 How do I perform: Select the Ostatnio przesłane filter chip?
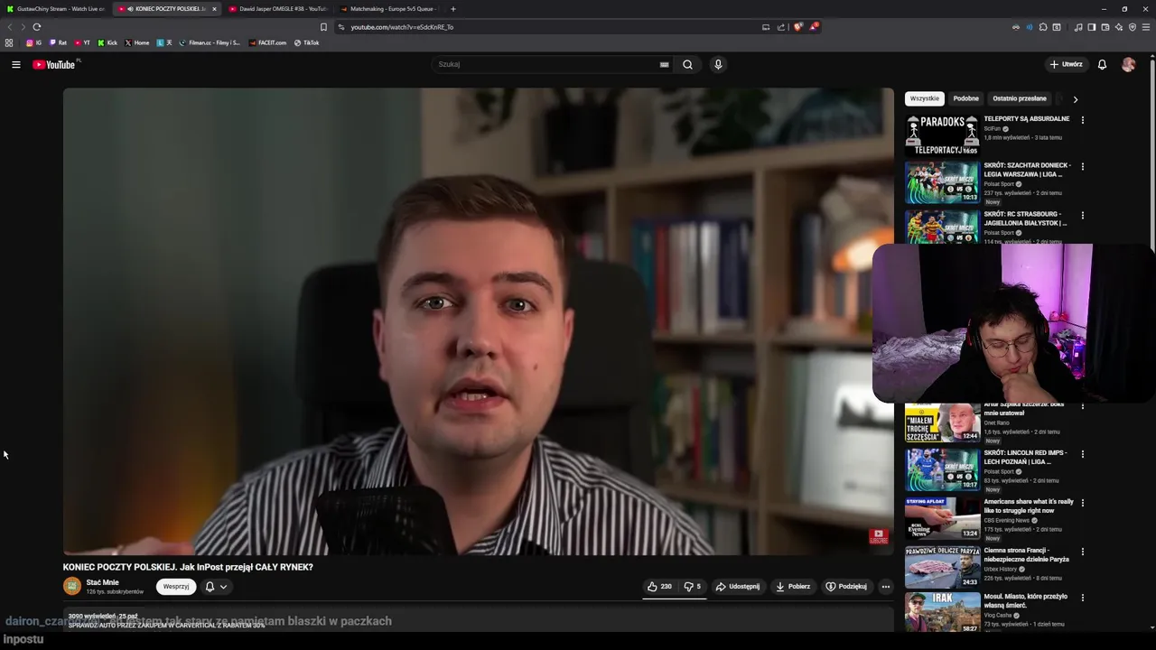tap(1020, 98)
